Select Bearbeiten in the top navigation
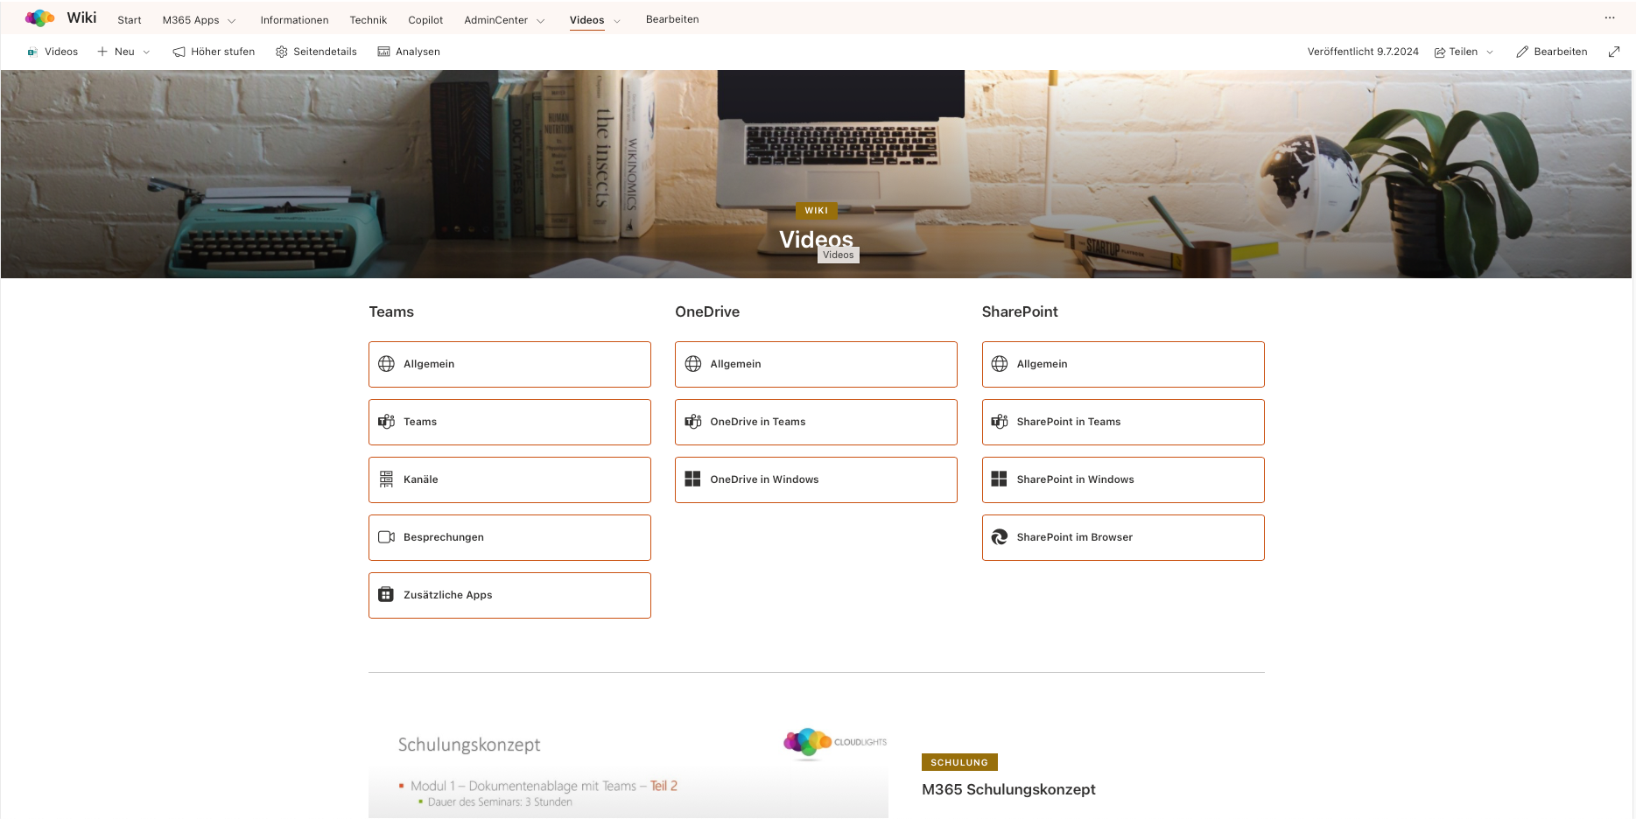 [672, 19]
